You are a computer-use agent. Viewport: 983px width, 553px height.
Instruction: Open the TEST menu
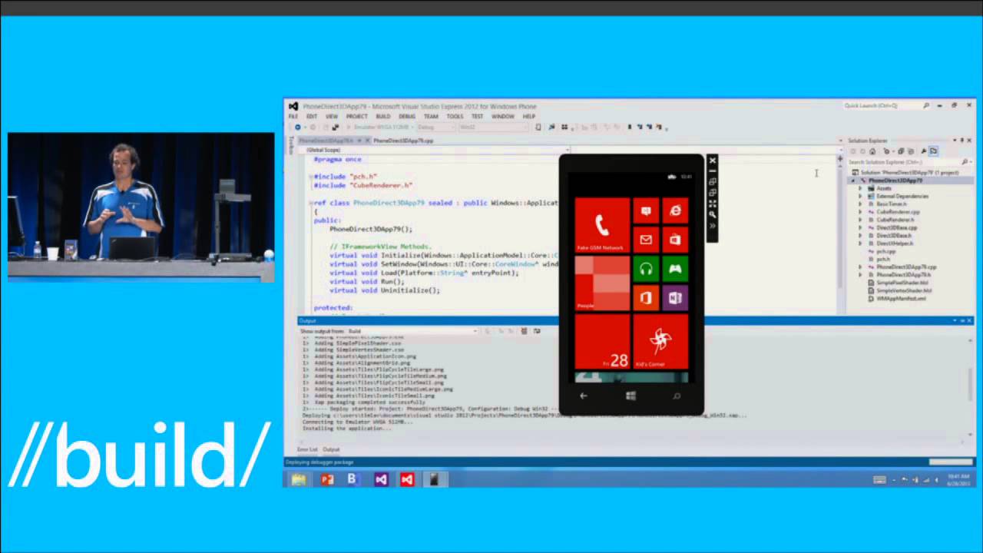pos(478,117)
